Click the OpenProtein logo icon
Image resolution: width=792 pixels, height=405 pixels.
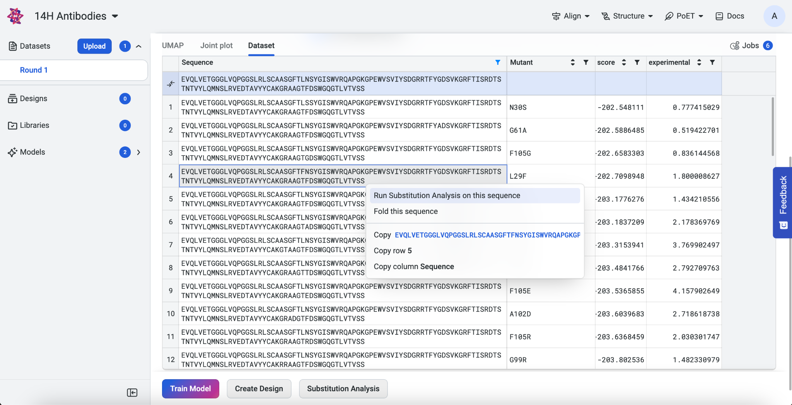15,16
